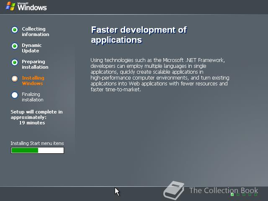Click the orange 'Installing Windows' label
This screenshot has width=268, height=201.
pos(33,81)
